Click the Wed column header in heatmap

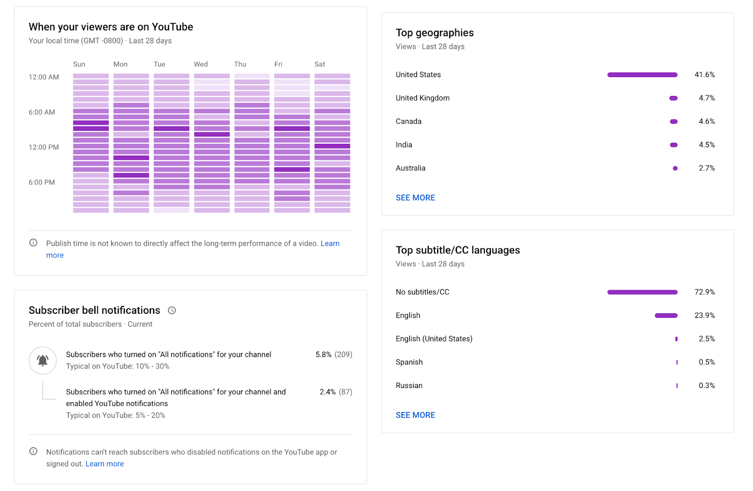201,64
